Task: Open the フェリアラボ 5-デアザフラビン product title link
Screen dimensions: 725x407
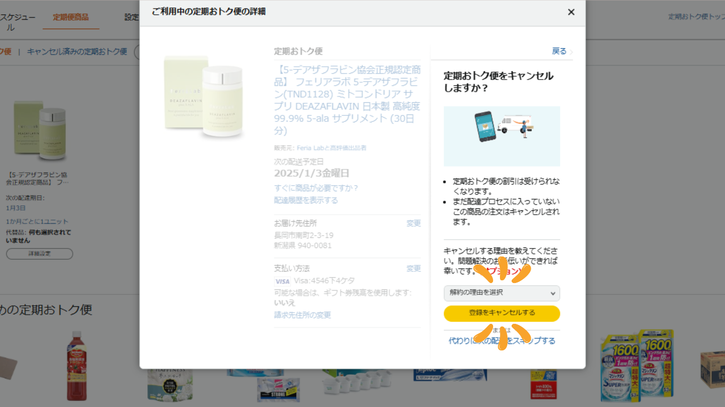Action: click(x=348, y=100)
